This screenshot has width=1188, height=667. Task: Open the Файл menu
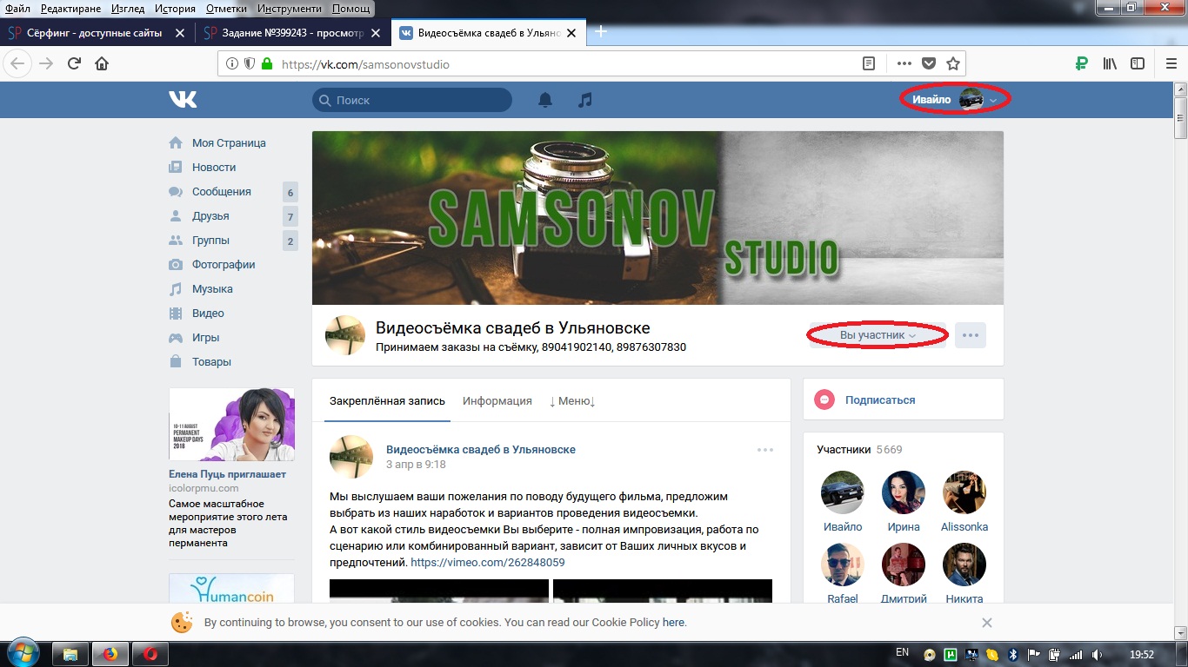pos(17,9)
